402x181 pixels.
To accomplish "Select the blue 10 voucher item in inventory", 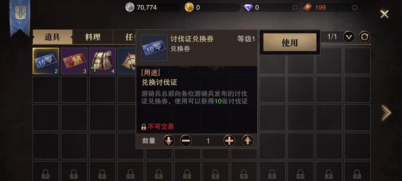I will [x=46, y=61].
